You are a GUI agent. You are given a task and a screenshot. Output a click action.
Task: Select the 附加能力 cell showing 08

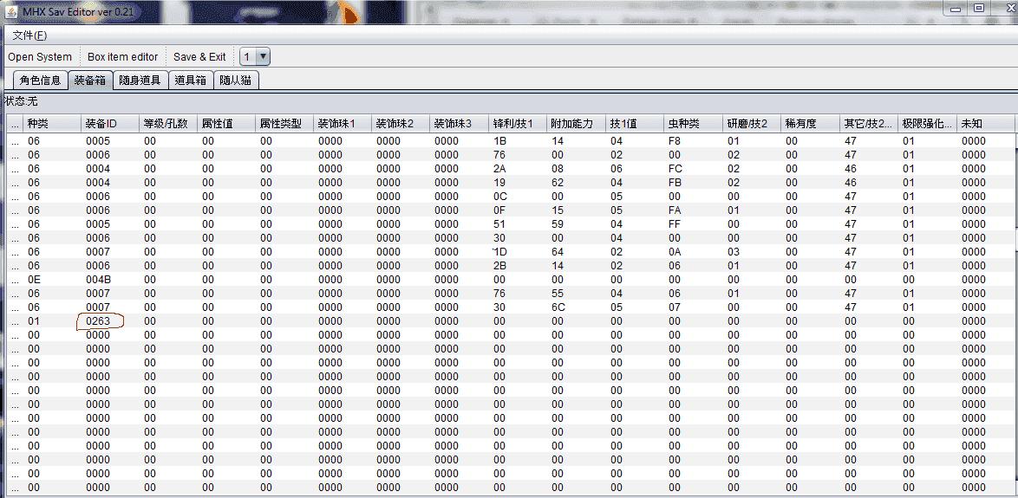click(x=575, y=169)
